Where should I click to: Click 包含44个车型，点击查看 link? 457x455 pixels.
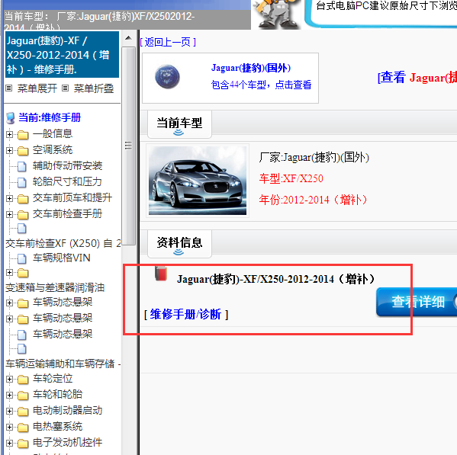click(x=261, y=85)
